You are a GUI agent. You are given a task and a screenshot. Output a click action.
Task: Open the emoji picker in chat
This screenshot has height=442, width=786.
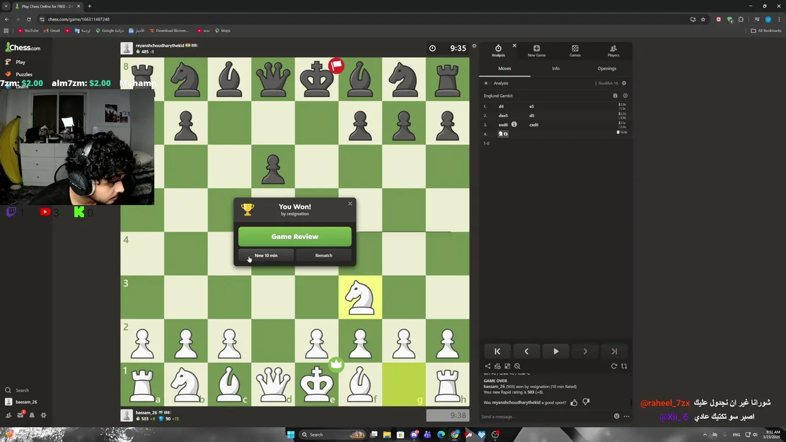617,416
